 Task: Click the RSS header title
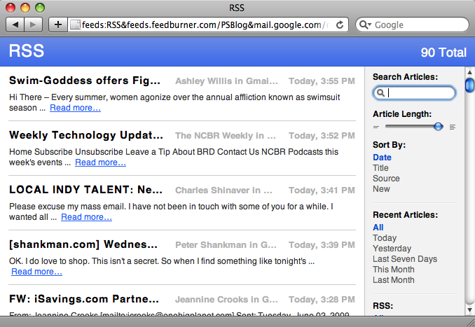coord(27,50)
